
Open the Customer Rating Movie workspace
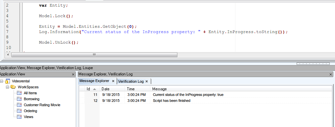click(42, 105)
